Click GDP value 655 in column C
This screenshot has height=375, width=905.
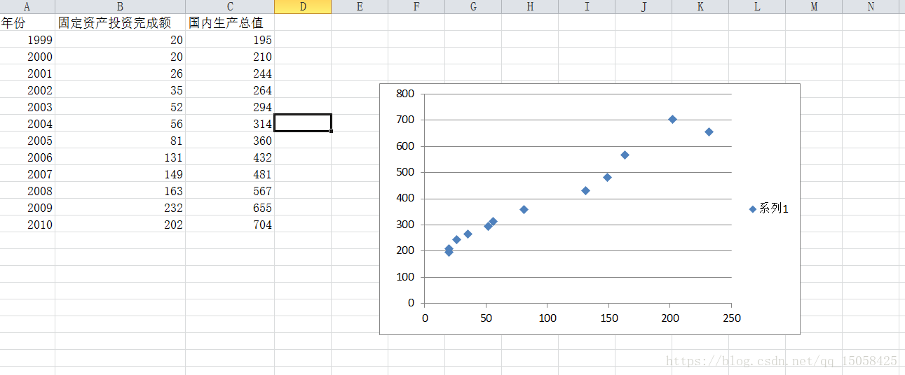pyautogui.click(x=230, y=207)
